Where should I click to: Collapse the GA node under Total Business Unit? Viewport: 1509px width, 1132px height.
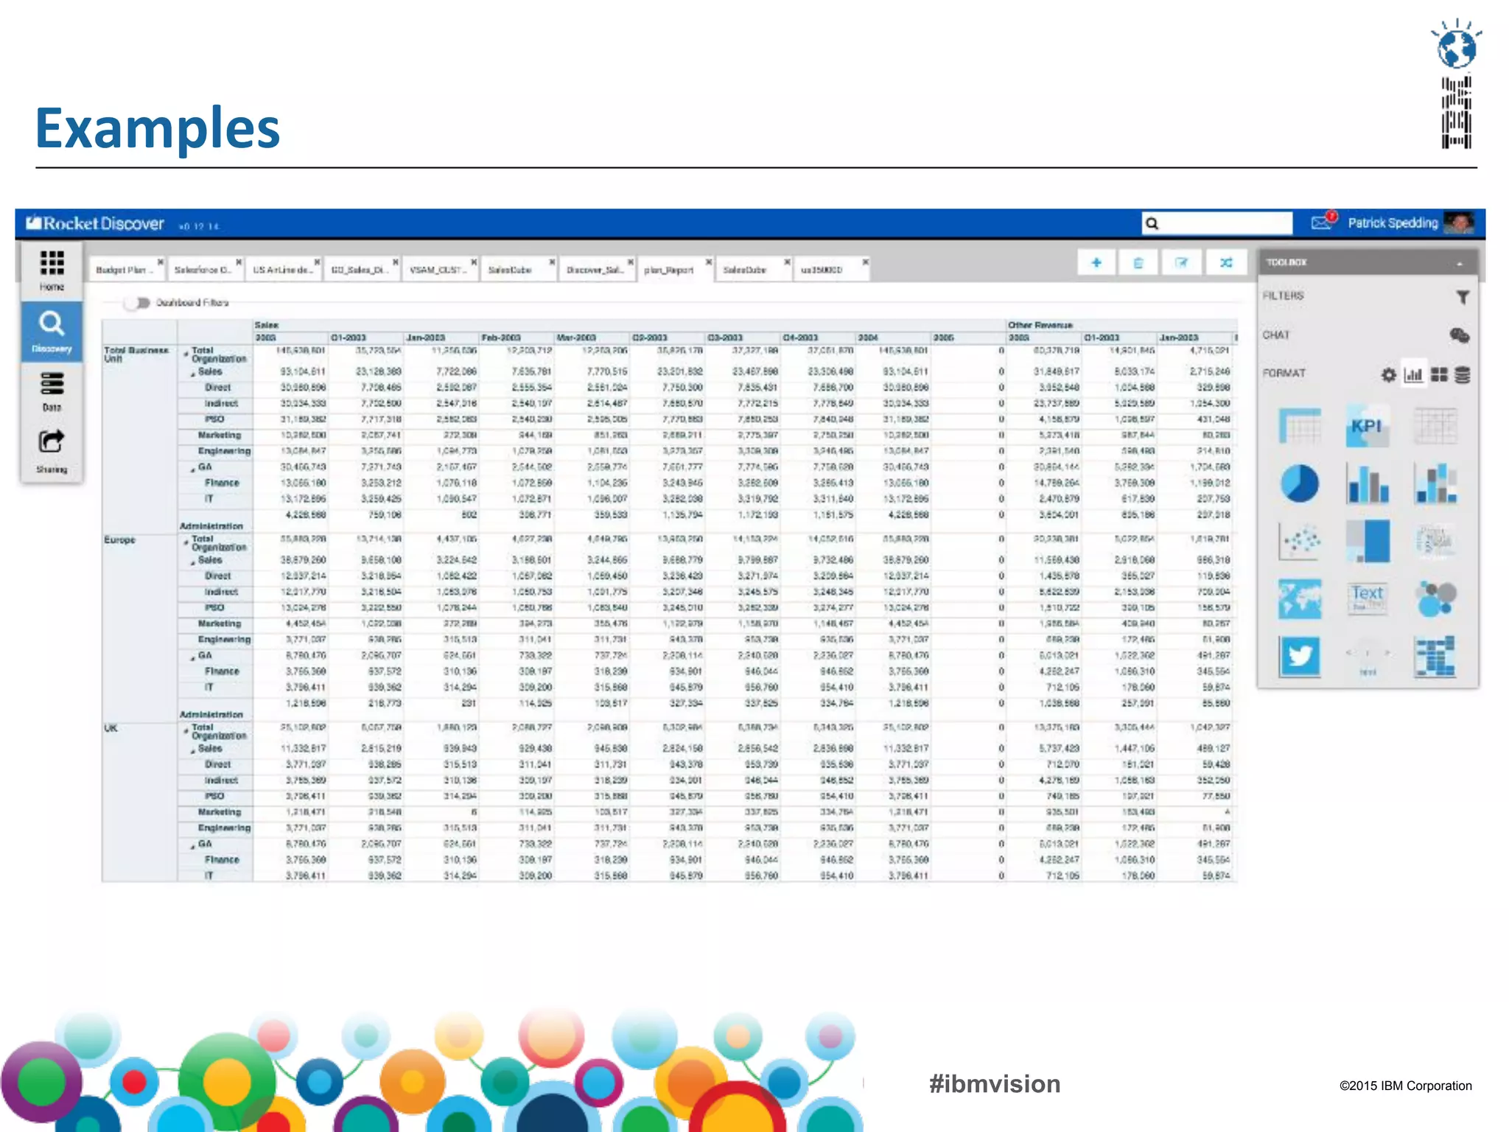(194, 469)
